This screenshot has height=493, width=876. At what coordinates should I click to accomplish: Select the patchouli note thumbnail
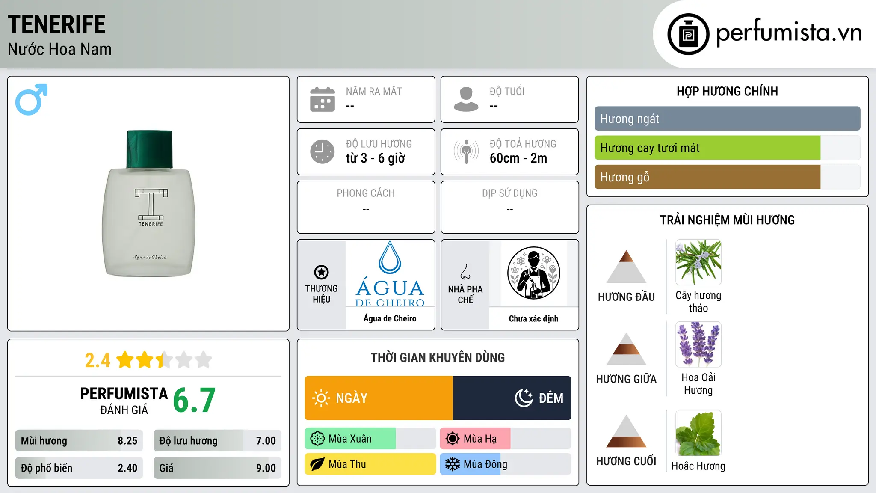click(x=698, y=433)
